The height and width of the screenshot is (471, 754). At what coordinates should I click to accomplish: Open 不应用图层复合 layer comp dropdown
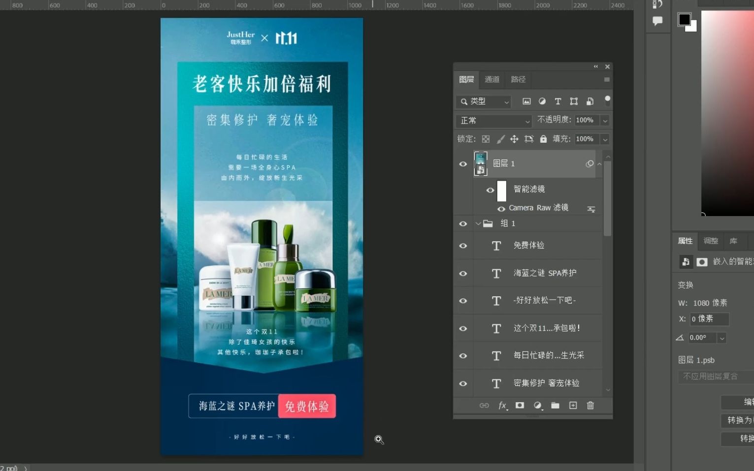point(716,377)
